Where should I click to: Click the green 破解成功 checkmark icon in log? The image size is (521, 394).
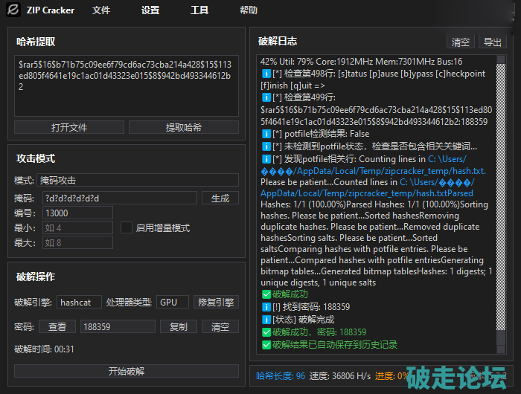pos(266,295)
